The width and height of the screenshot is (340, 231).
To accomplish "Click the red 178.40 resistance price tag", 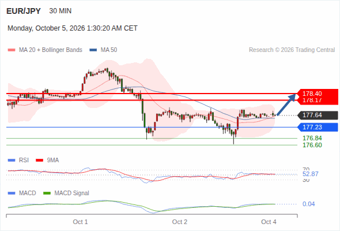I will [x=318, y=94].
